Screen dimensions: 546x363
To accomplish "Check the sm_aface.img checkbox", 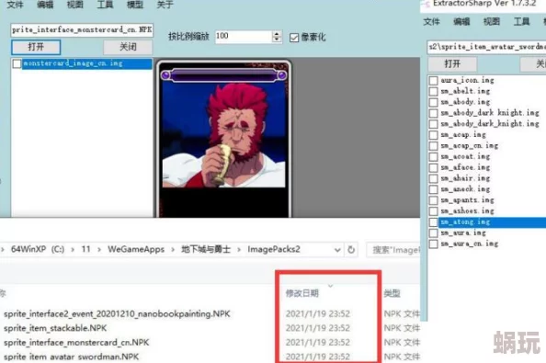I will click(433, 167).
